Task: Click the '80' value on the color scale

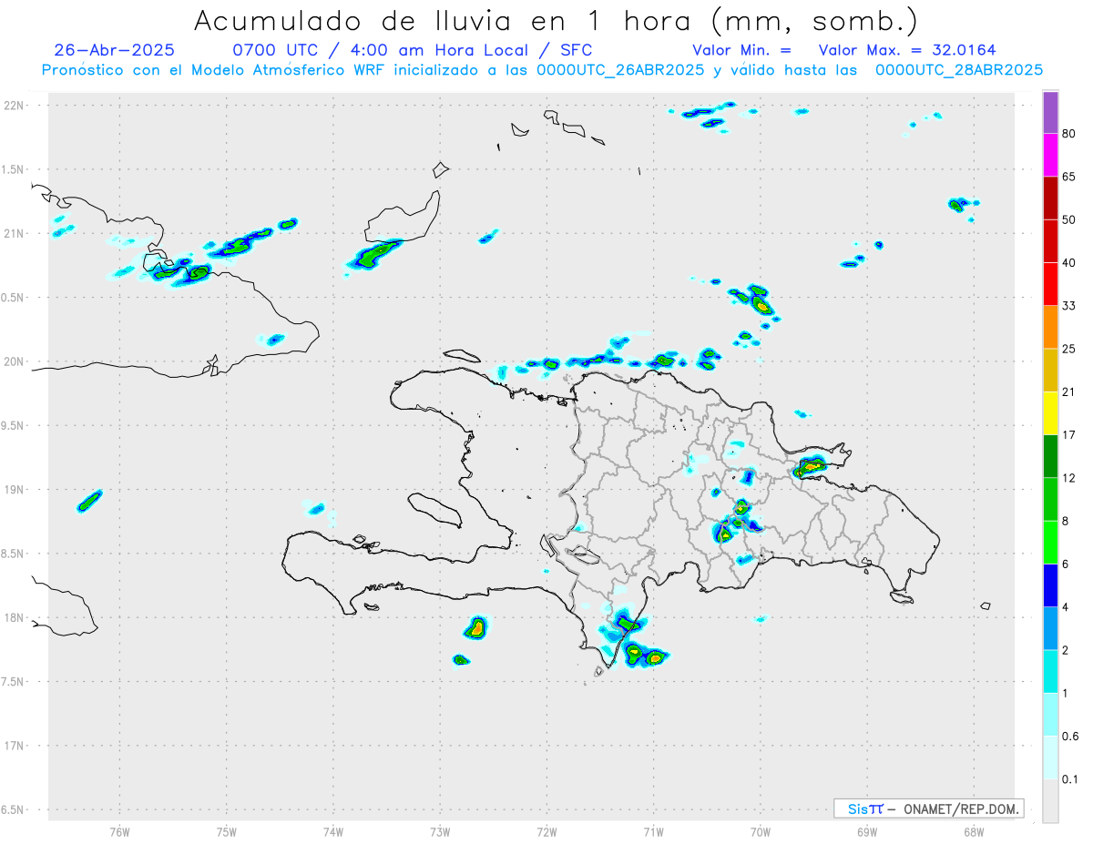Action: [1069, 134]
